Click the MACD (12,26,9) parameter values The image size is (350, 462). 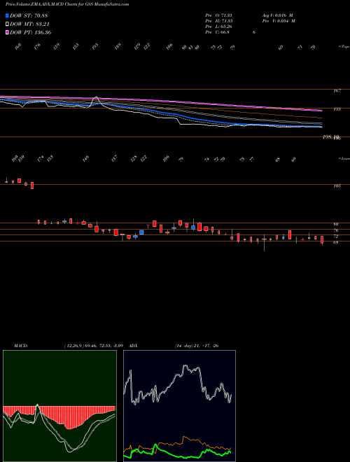(x=92, y=346)
